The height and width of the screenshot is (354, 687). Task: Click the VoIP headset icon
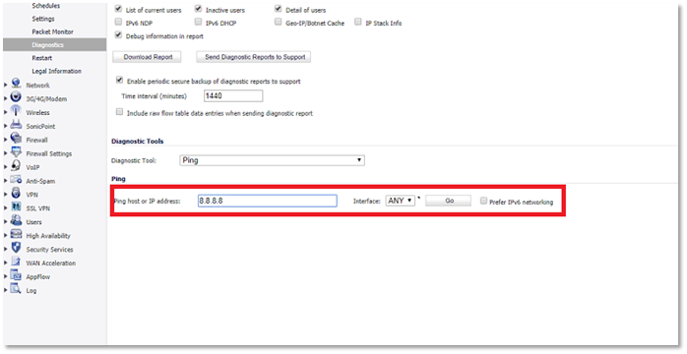(16, 165)
